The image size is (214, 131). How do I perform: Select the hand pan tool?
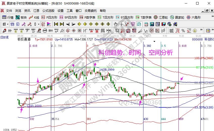[x=116, y=24]
